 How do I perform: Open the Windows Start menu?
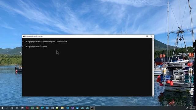2,108
